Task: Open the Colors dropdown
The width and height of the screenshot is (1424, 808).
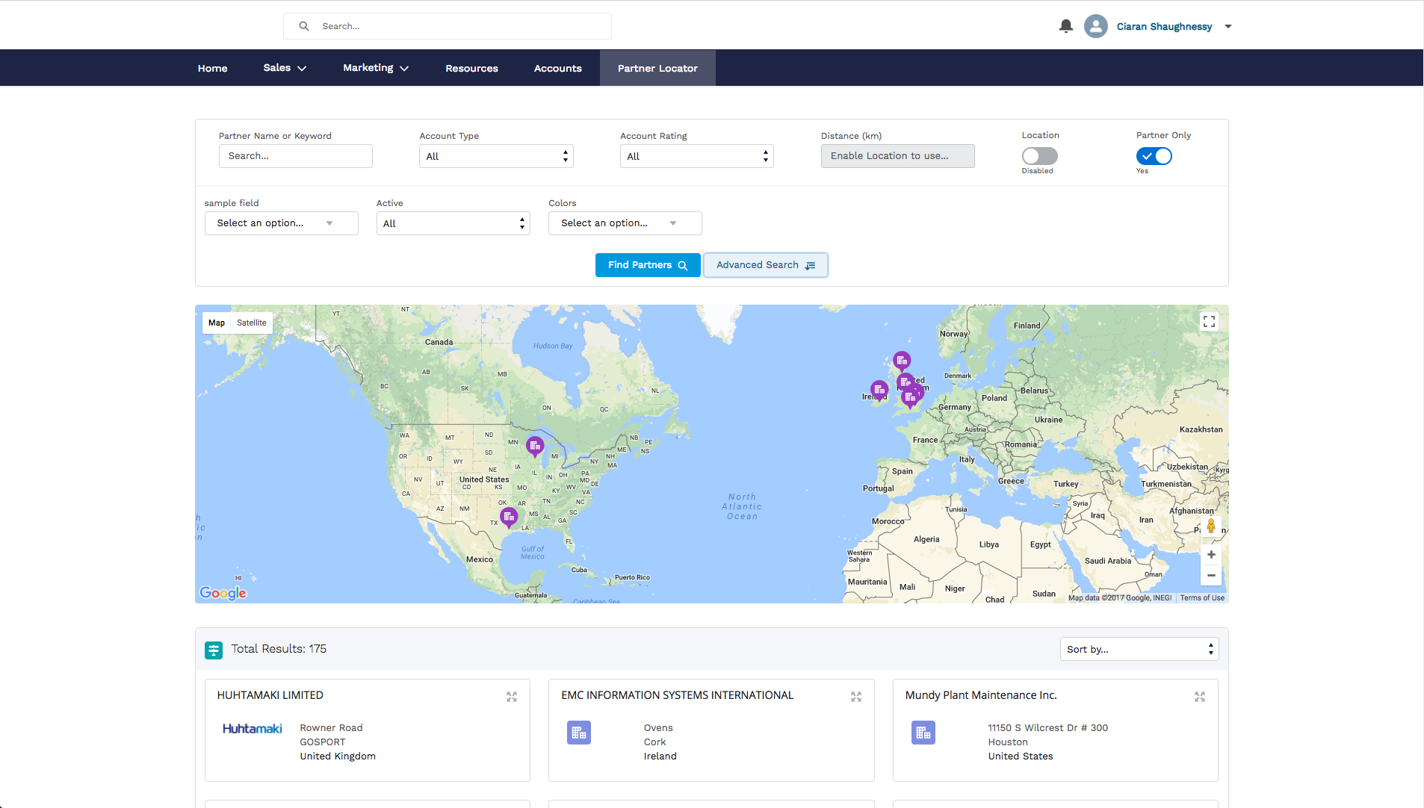Action: coord(625,223)
